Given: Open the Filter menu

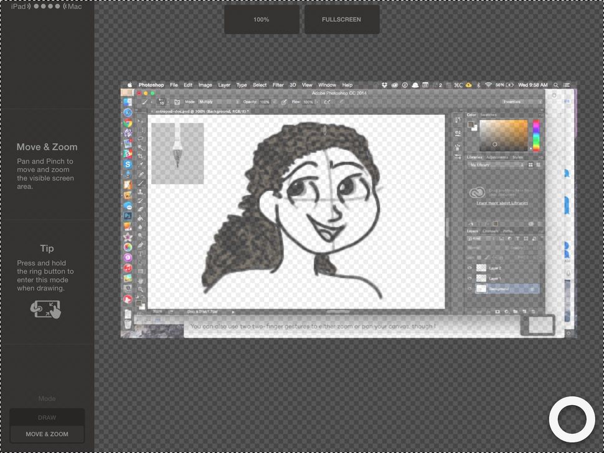Looking at the screenshot, I should click(278, 85).
